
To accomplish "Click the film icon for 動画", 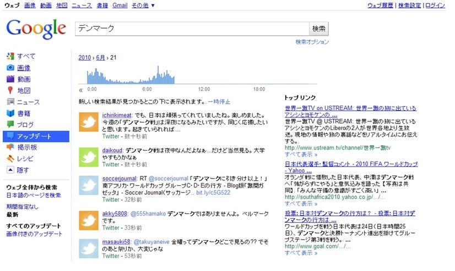I will point(10,79).
